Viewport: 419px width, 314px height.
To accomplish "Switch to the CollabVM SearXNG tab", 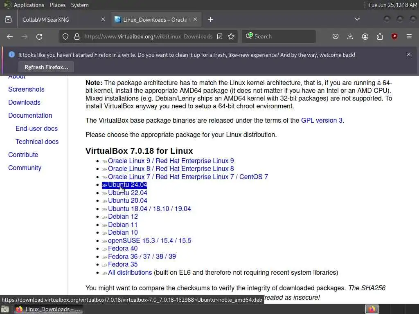I will [x=63, y=20].
